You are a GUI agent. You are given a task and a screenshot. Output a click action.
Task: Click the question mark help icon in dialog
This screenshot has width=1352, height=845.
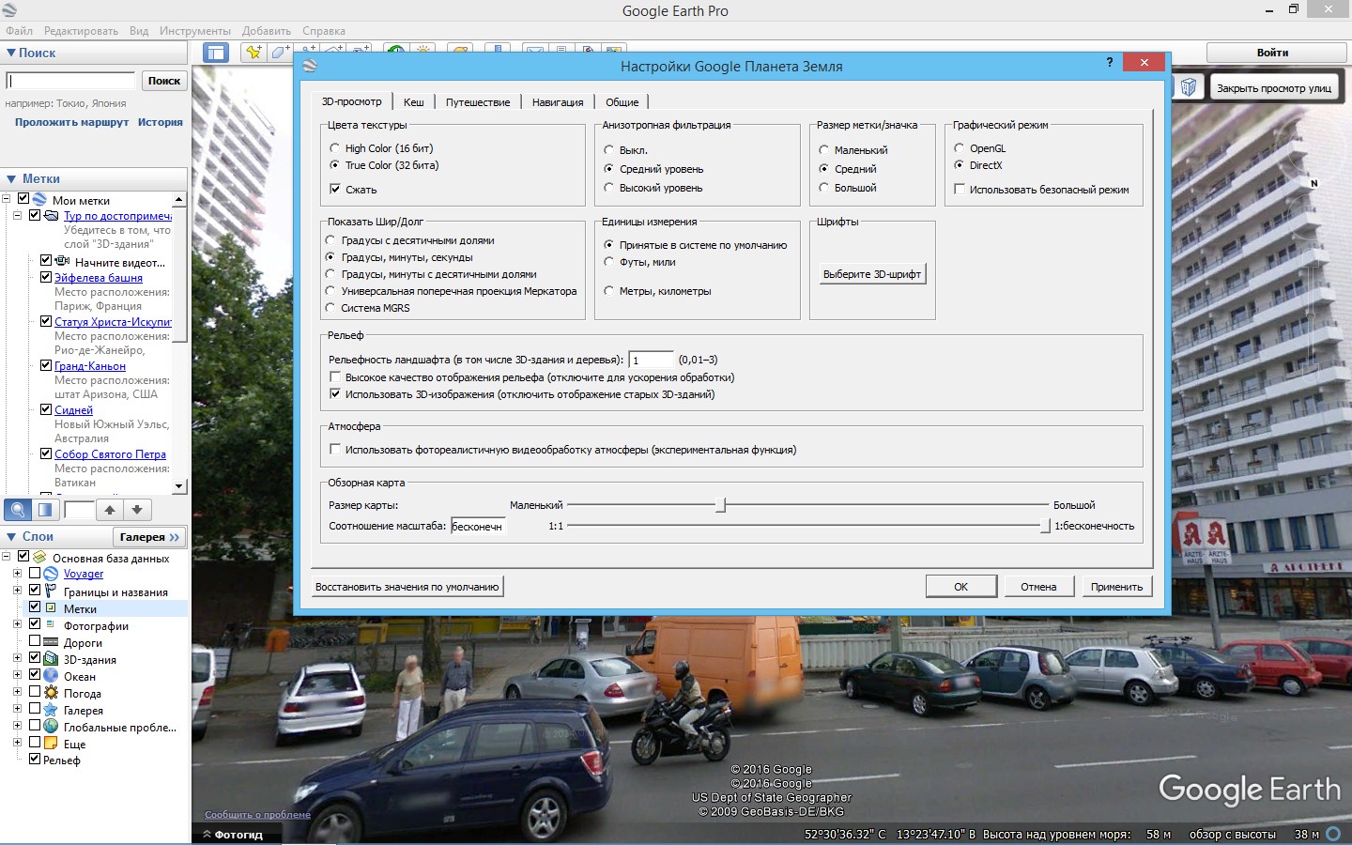point(1110,63)
